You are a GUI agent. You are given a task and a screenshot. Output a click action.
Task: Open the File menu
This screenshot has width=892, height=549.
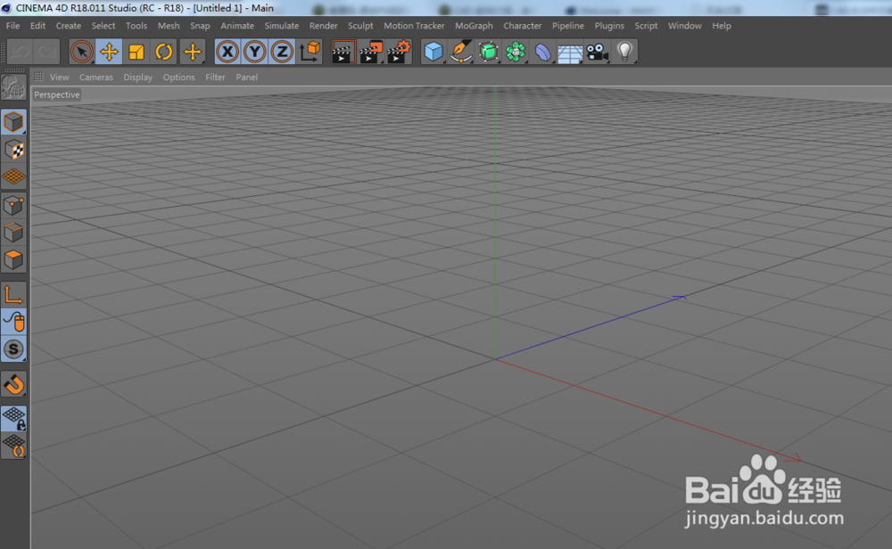(x=12, y=26)
